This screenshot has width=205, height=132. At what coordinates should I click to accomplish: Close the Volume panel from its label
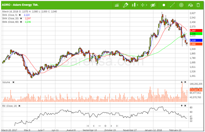pos(13,82)
